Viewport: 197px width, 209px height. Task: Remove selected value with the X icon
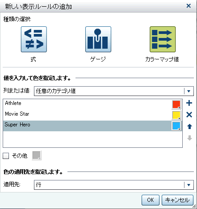(189, 115)
